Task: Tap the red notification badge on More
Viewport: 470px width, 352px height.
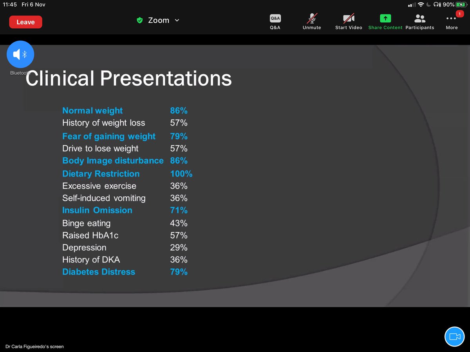Action: (x=460, y=14)
